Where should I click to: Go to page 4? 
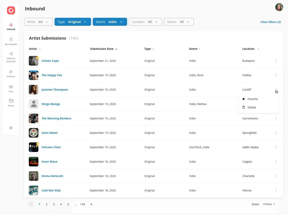(x=61, y=204)
